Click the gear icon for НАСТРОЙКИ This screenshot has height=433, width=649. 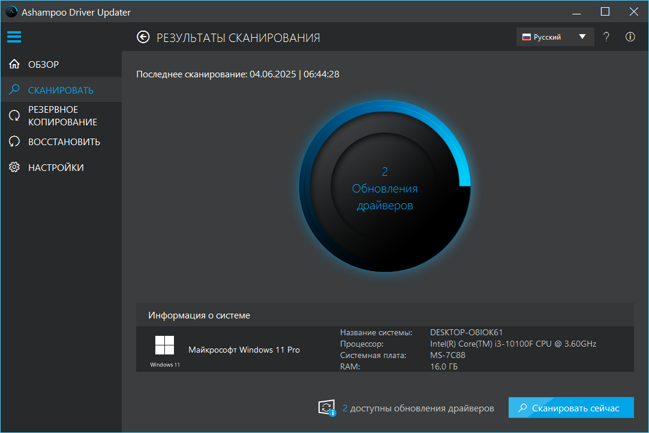coord(14,167)
